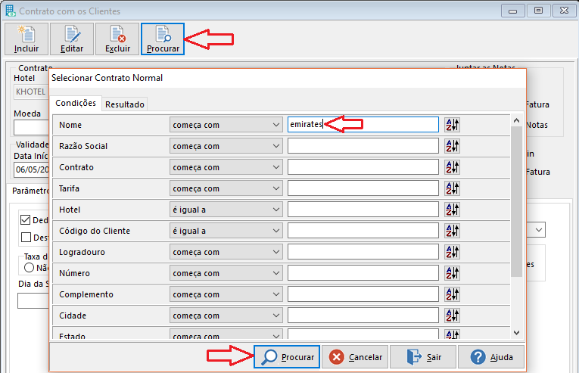Open the Código do Cliente condition dropdown

(x=226, y=231)
